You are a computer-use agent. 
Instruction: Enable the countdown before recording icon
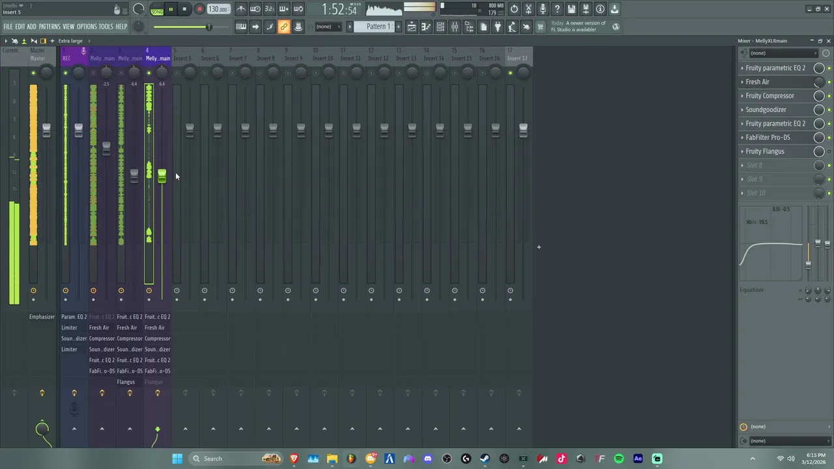(270, 9)
